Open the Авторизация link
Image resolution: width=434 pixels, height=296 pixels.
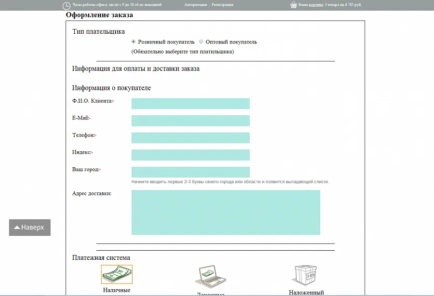[196, 5]
